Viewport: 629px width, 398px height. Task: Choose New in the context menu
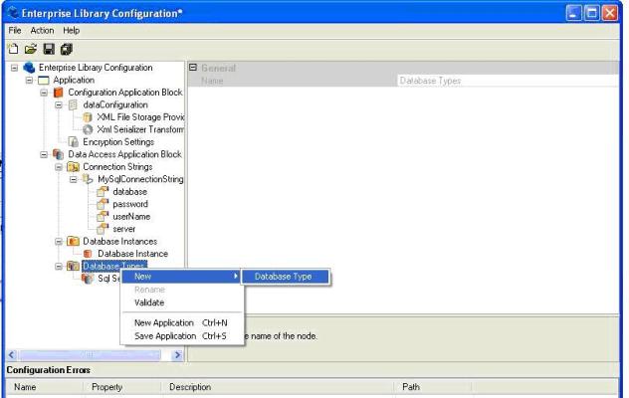coord(182,277)
